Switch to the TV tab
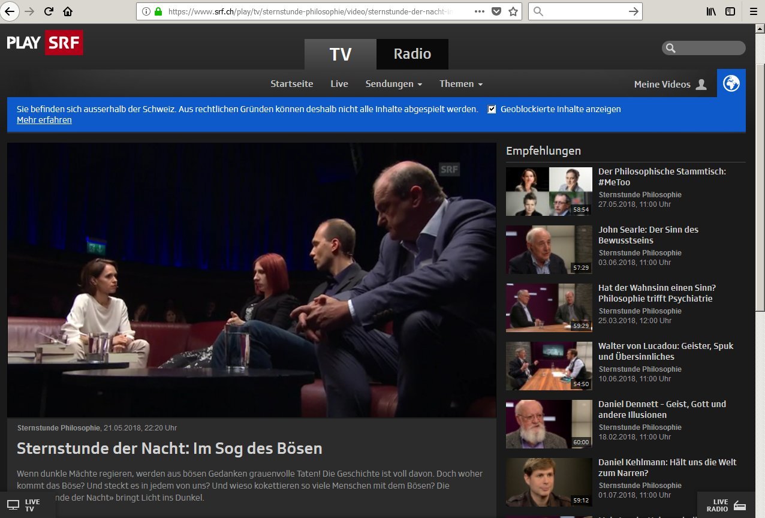765x518 pixels. tap(341, 54)
